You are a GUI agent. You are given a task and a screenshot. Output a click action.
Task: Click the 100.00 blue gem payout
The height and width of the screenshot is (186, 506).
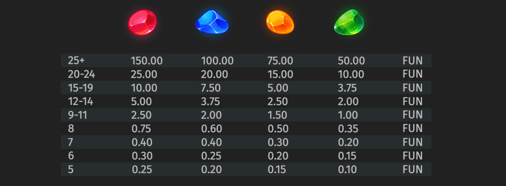[x=217, y=60]
